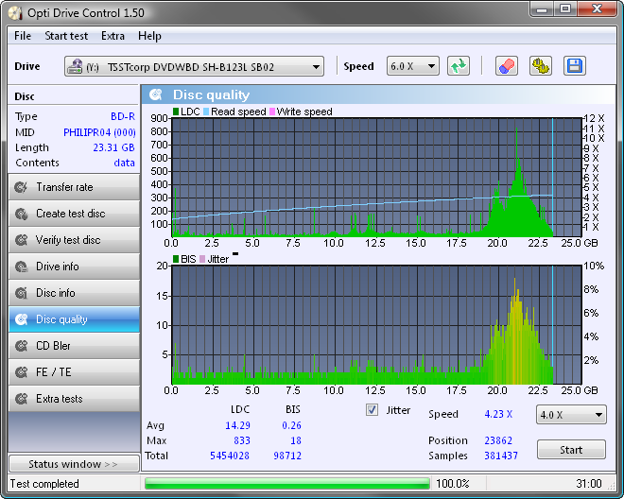This screenshot has height=499, width=624.
Task: Maximize the Opti Drive Control window
Action: click(x=565, y=9)
